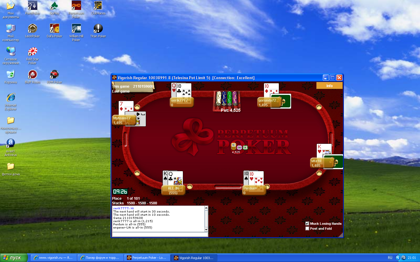This screenshot has height=262, width=420.
Task: Click the pot chip stacks above Pot: 4,525
Action: [227, 99]
